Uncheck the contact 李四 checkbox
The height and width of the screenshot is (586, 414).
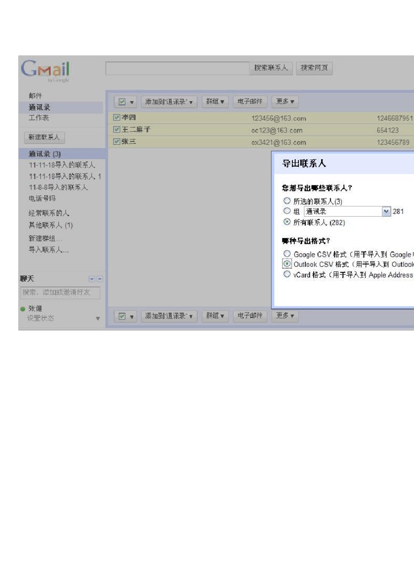tap(116, 117)
